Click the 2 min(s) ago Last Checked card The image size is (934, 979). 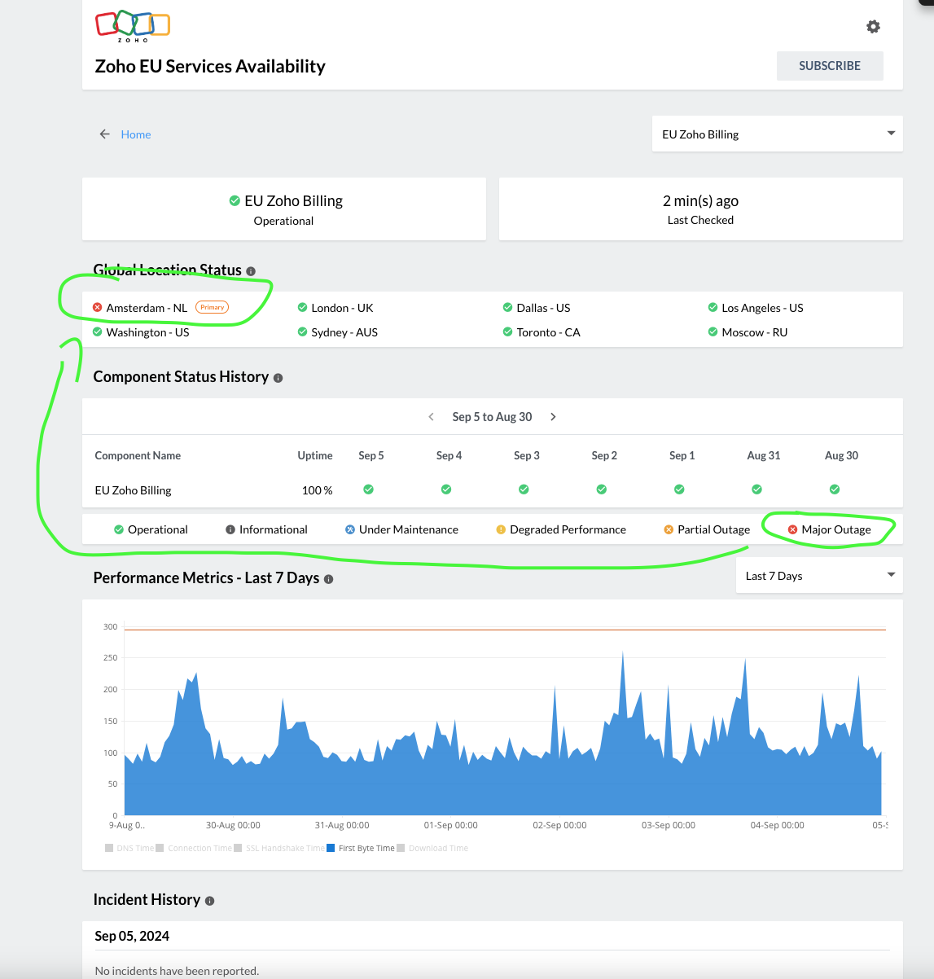(x=701, y=209)
